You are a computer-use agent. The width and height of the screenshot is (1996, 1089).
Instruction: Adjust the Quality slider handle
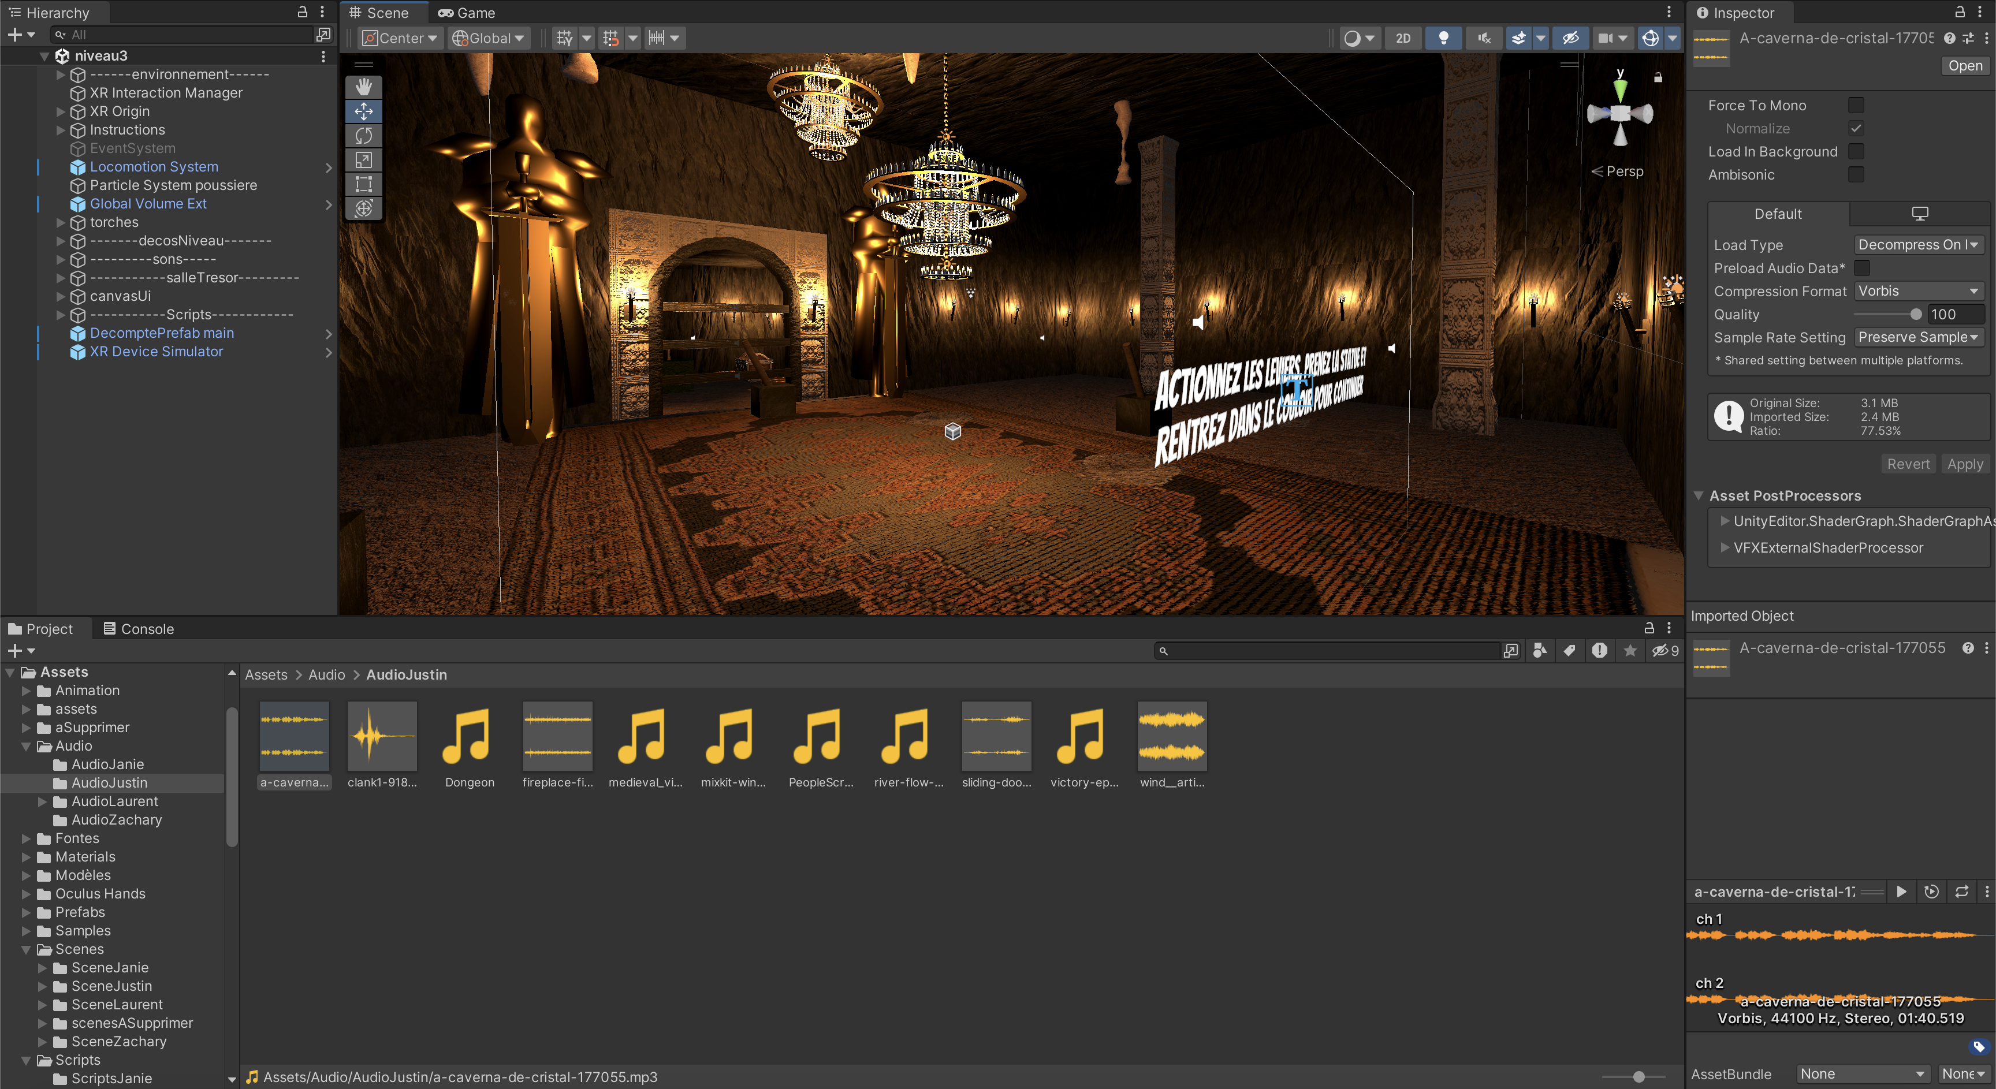pos(1915,315)
